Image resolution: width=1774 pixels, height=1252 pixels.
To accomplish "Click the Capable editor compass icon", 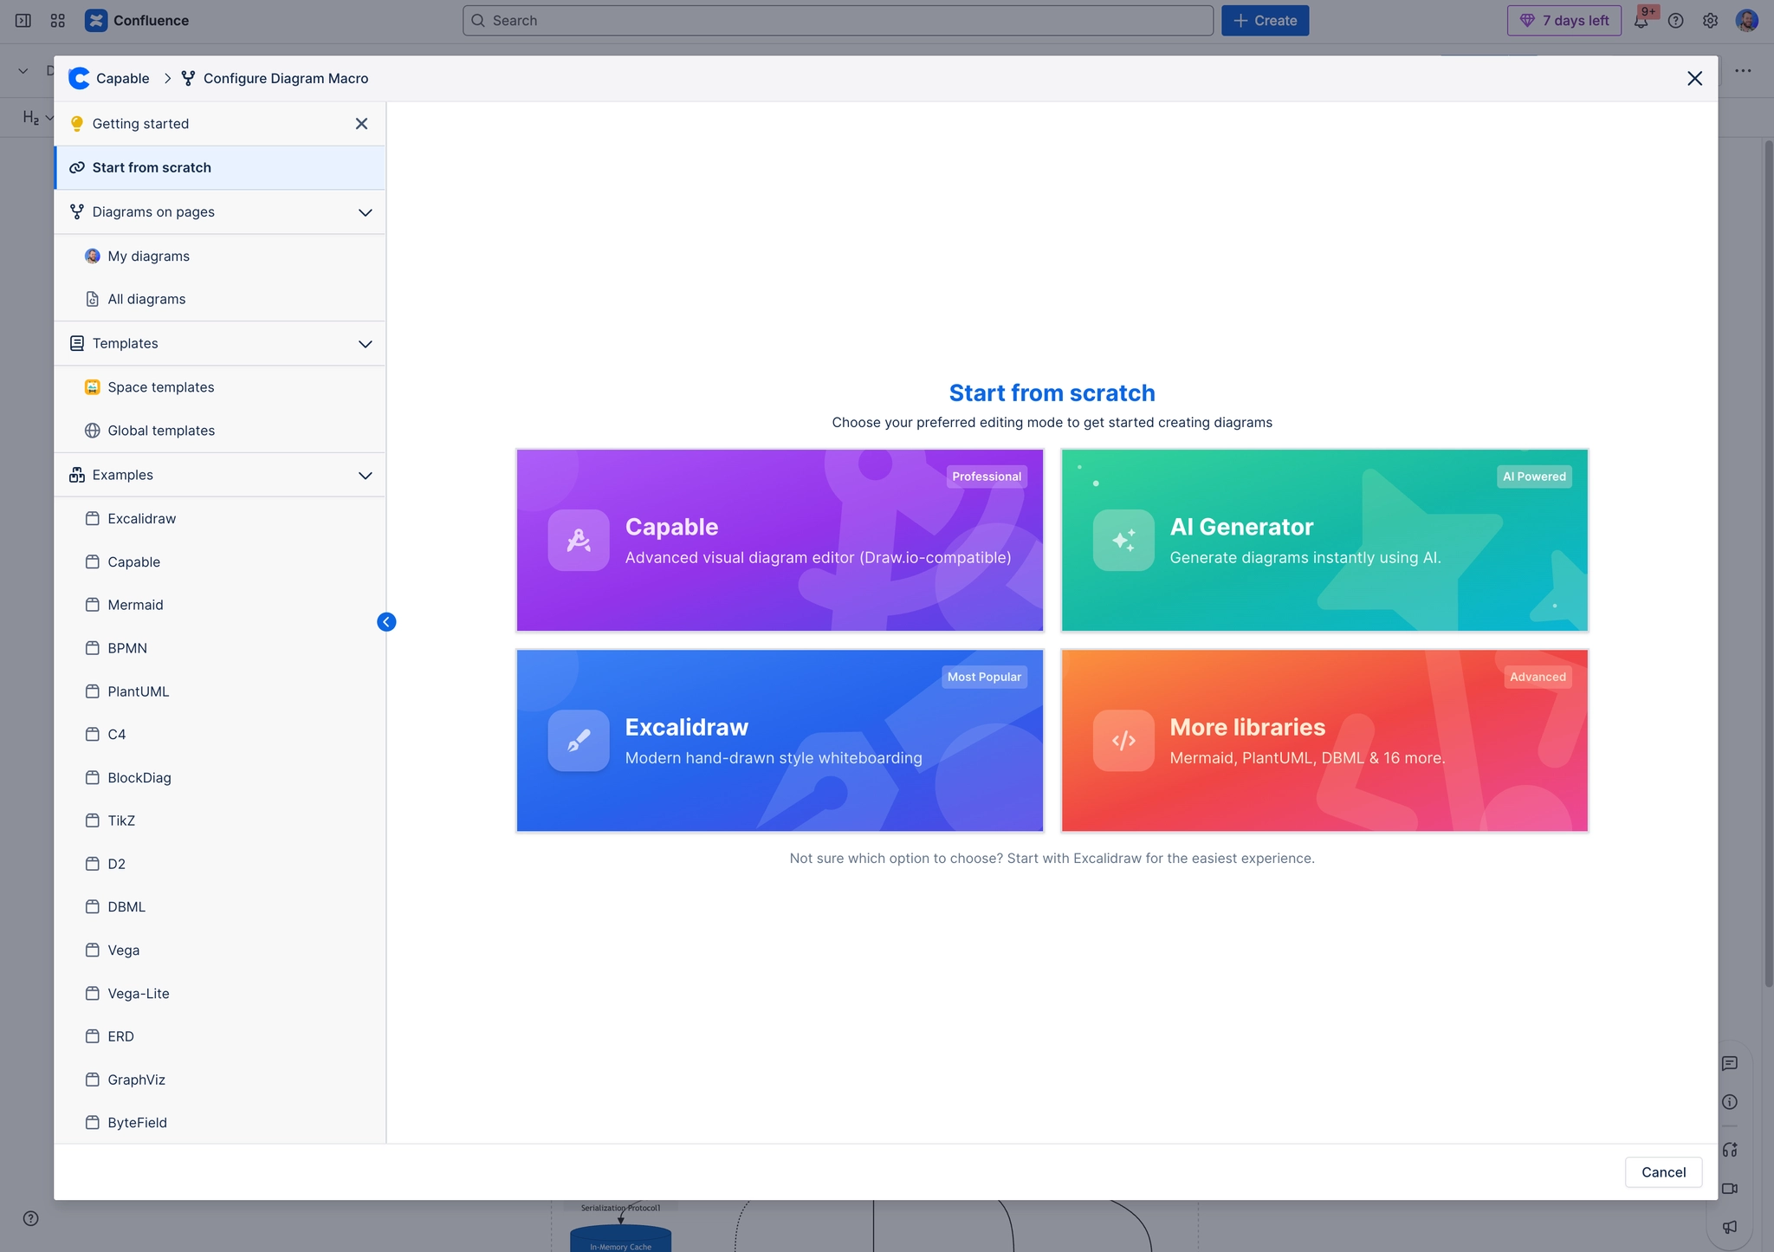I will tap(578, 540).
